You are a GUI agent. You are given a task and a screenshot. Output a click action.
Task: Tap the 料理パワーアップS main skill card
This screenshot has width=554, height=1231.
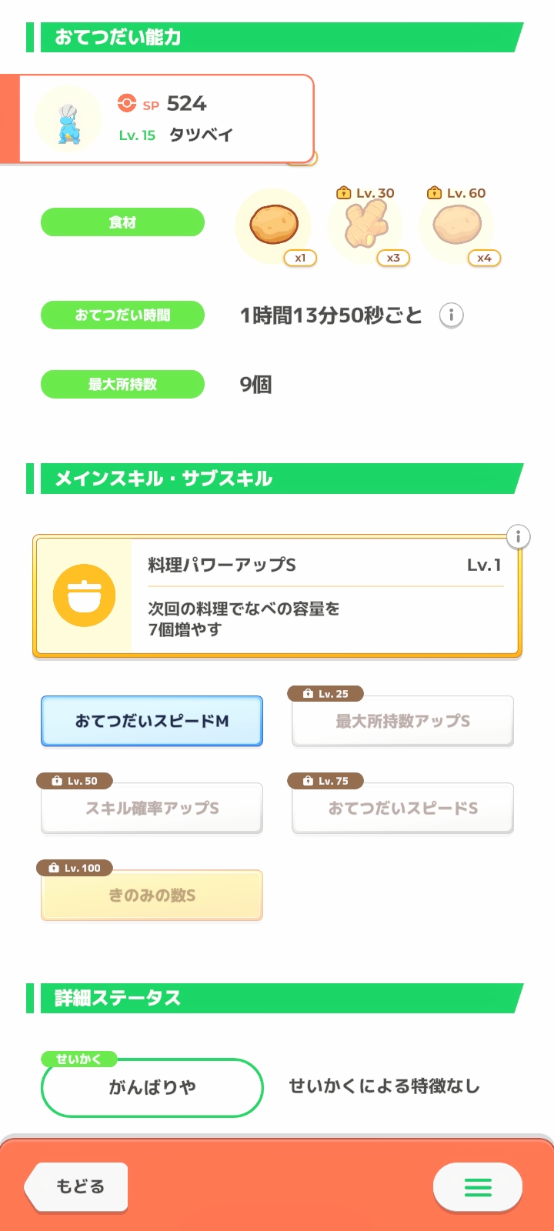pyautogui.click(x=323, y=596)
